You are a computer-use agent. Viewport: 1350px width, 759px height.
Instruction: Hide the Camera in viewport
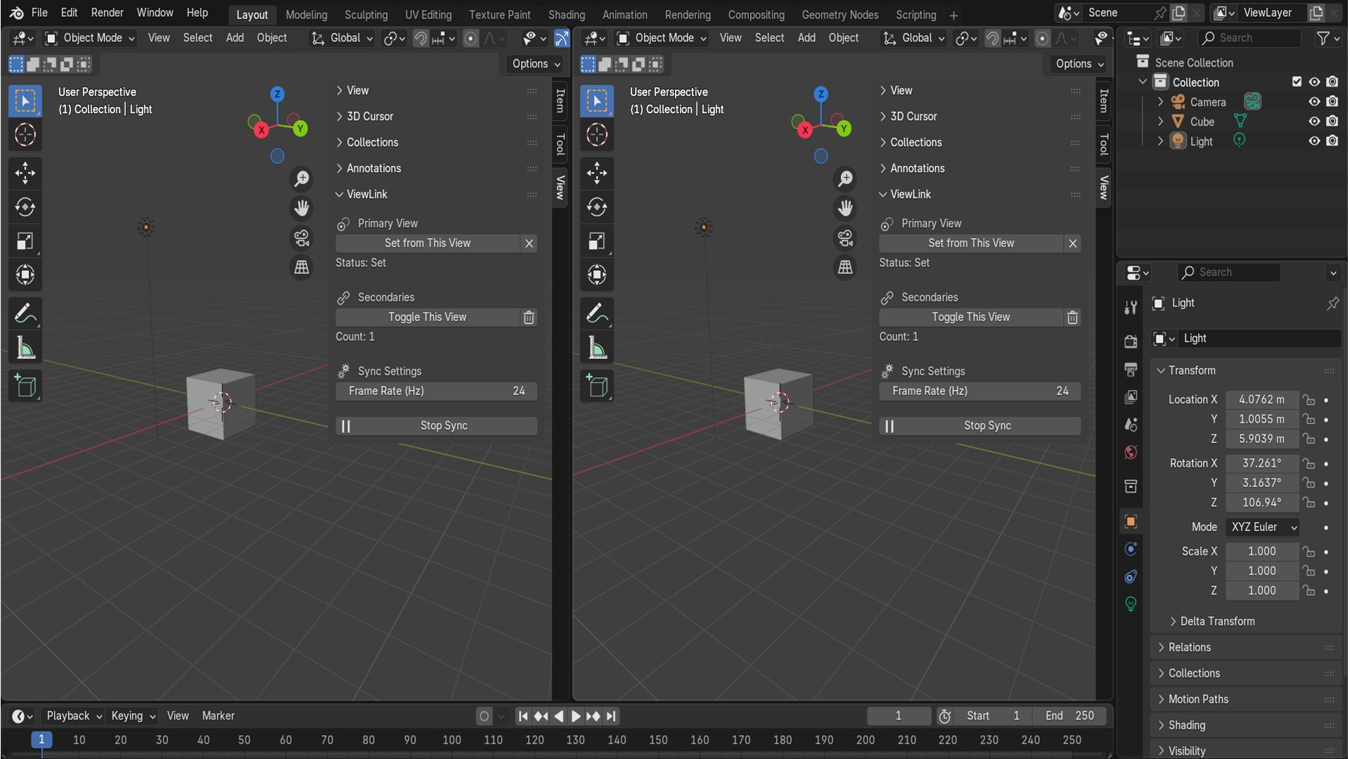click(x=1313, y=102)
